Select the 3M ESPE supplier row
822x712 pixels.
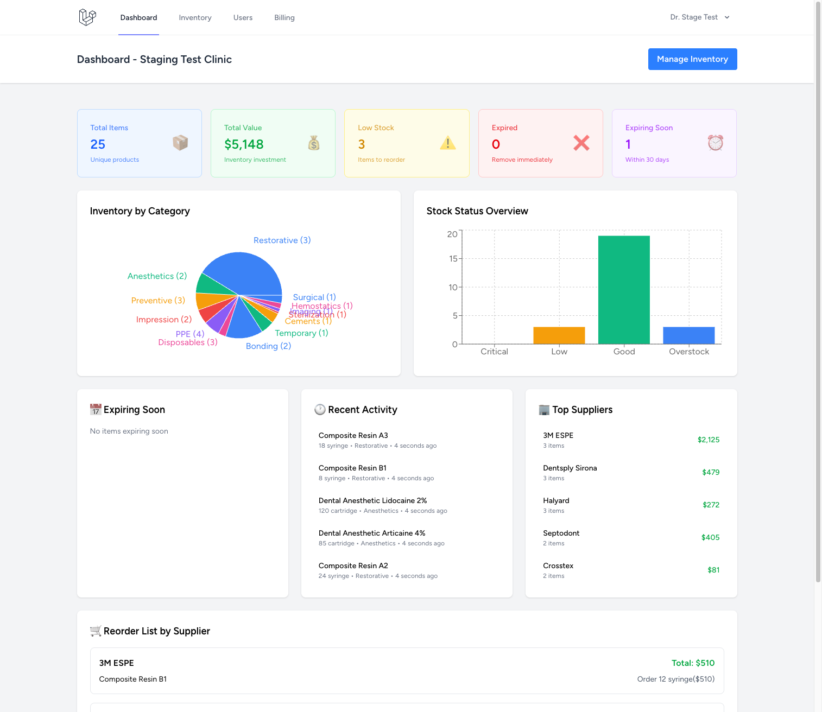631,440
